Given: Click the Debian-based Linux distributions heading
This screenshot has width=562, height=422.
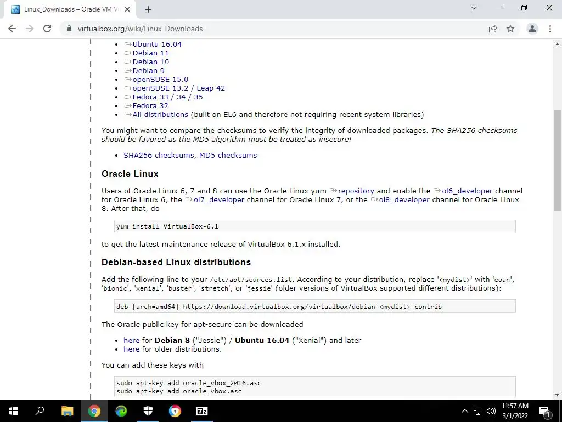Looking at the screenshot, I should pyautogui.click(x=176, y=262).
